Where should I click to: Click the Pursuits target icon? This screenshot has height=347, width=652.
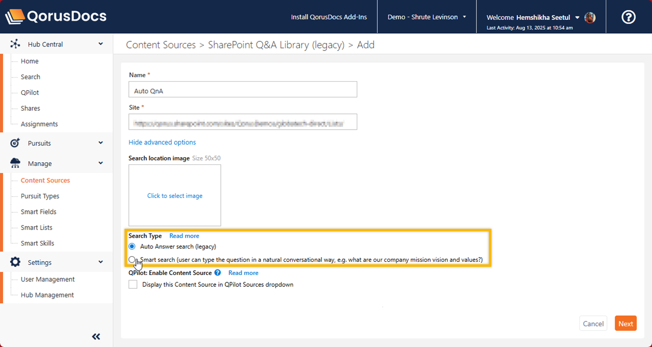tap(15, 143)
